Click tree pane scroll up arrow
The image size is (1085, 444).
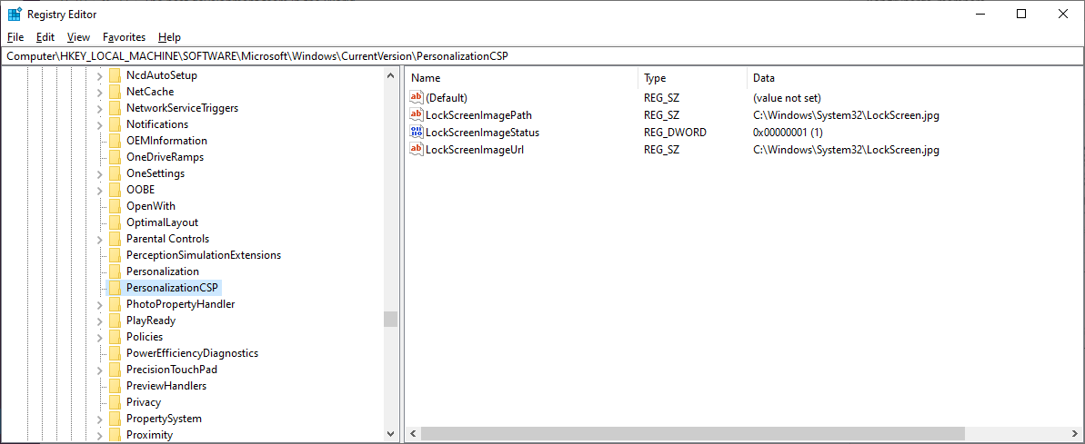(x=391, y=75)
